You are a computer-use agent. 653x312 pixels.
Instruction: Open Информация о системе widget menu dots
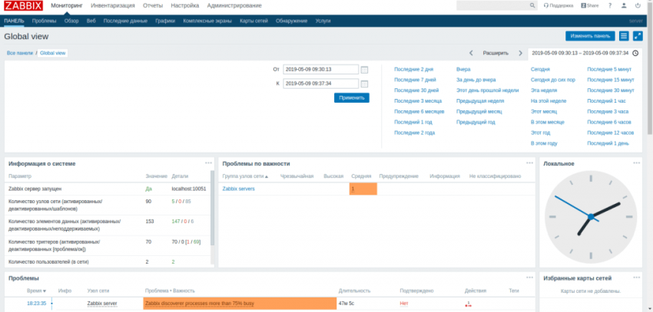click(x=209, y=163)
